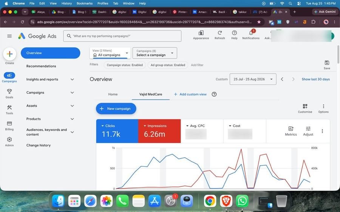Click New campaign button

(116, 109)
